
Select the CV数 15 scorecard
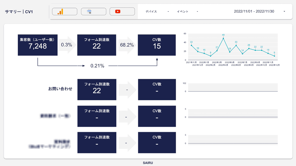(157, 45)
